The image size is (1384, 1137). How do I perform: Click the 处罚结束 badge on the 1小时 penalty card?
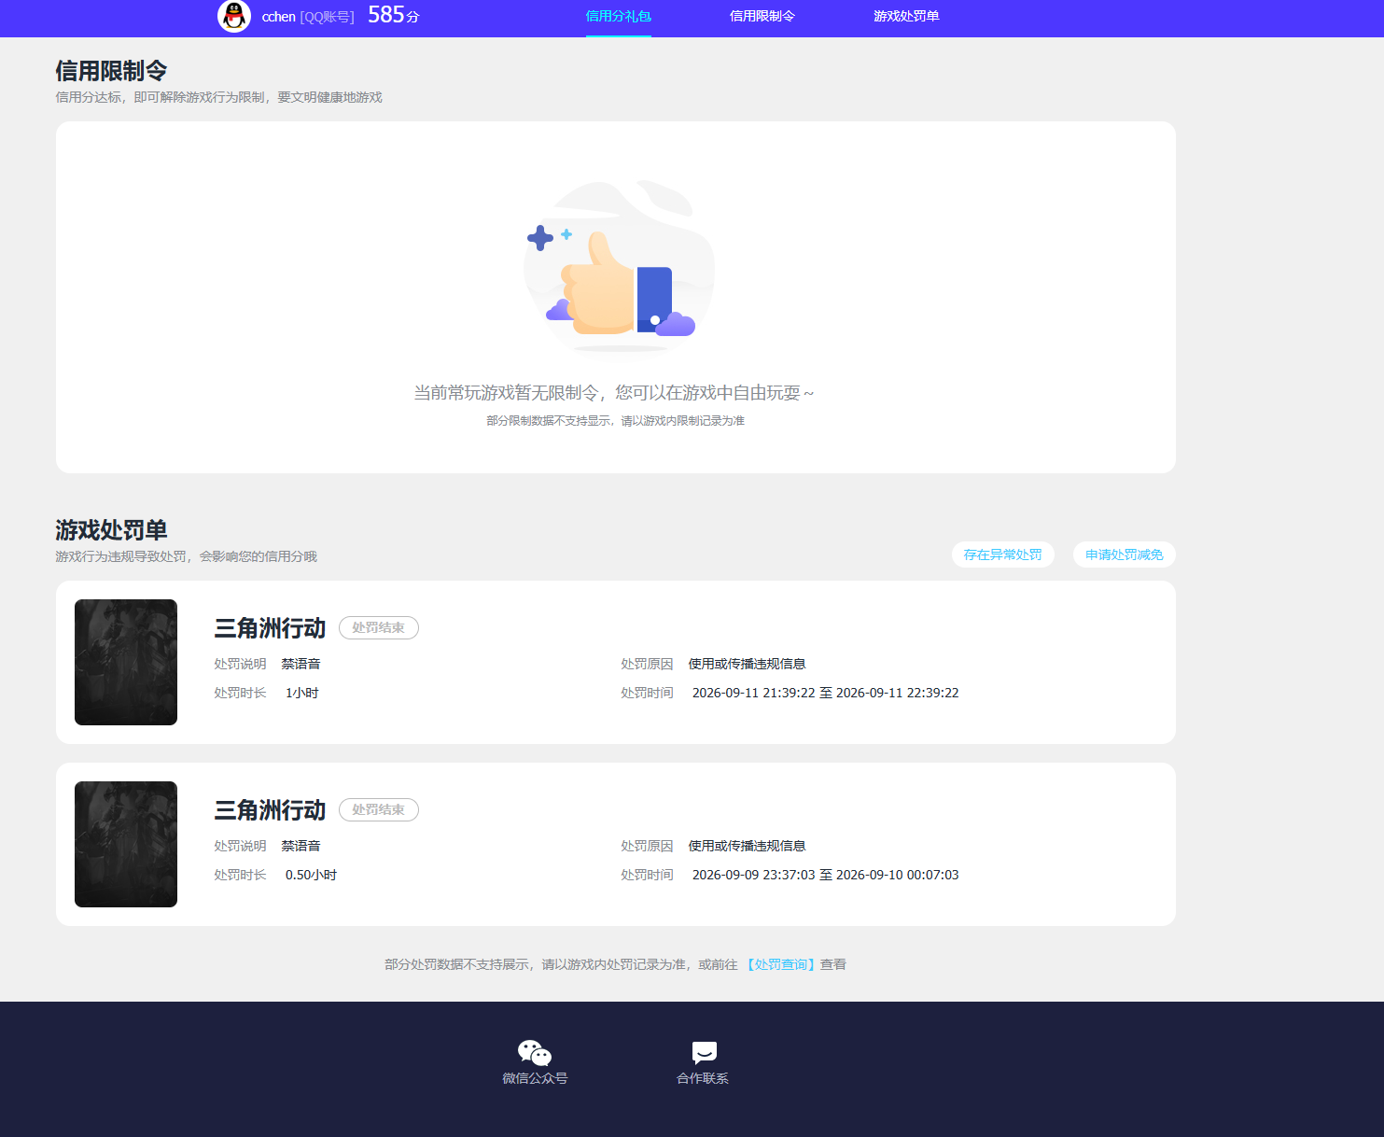378,627
